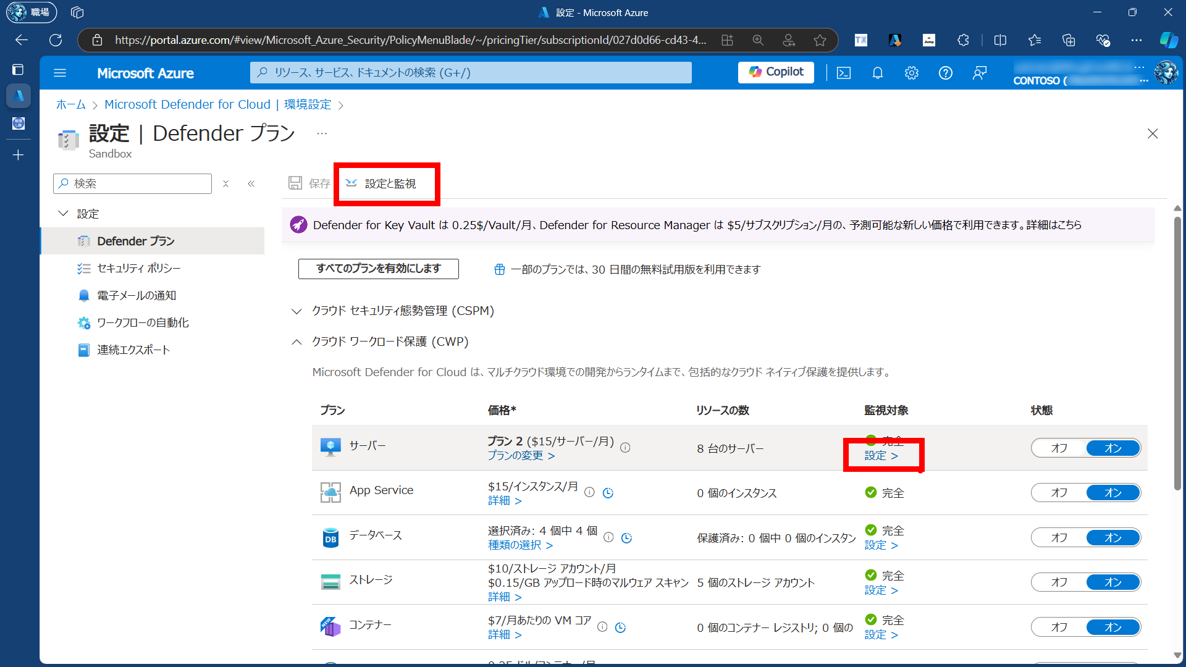
Task: Select Defender プラン in the left menu
Action: coord(153,241)
